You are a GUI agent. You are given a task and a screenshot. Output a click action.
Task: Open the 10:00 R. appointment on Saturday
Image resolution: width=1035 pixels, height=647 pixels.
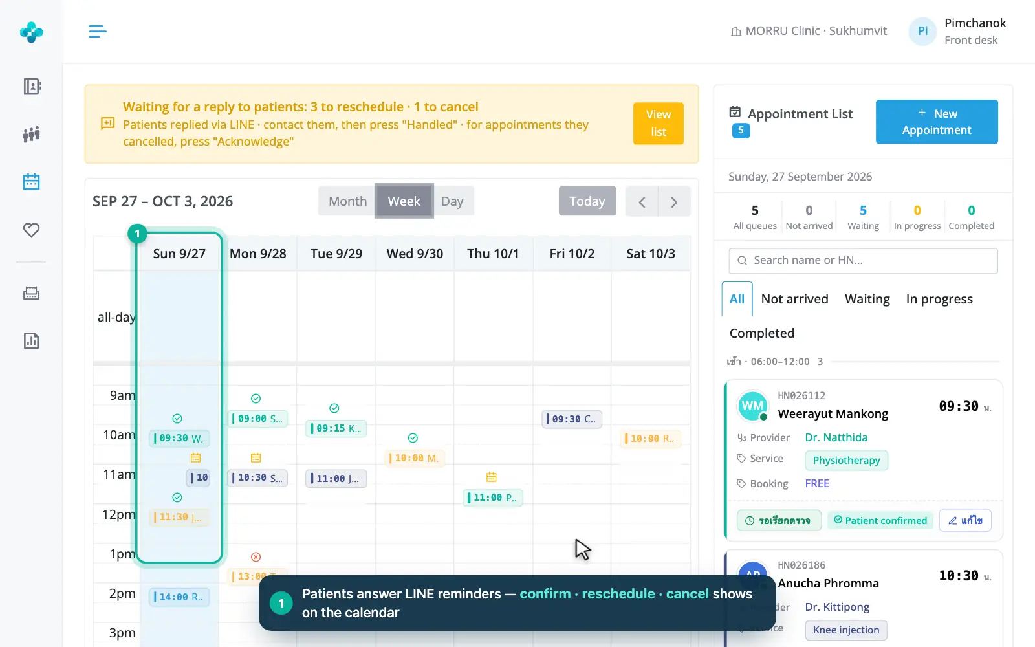point(651,438)
